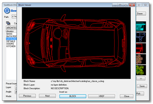Image resolution: width=153 pixels, height=104 pixels.
Task: Click Close button in Block Viewer
Action: coord(127,96)
